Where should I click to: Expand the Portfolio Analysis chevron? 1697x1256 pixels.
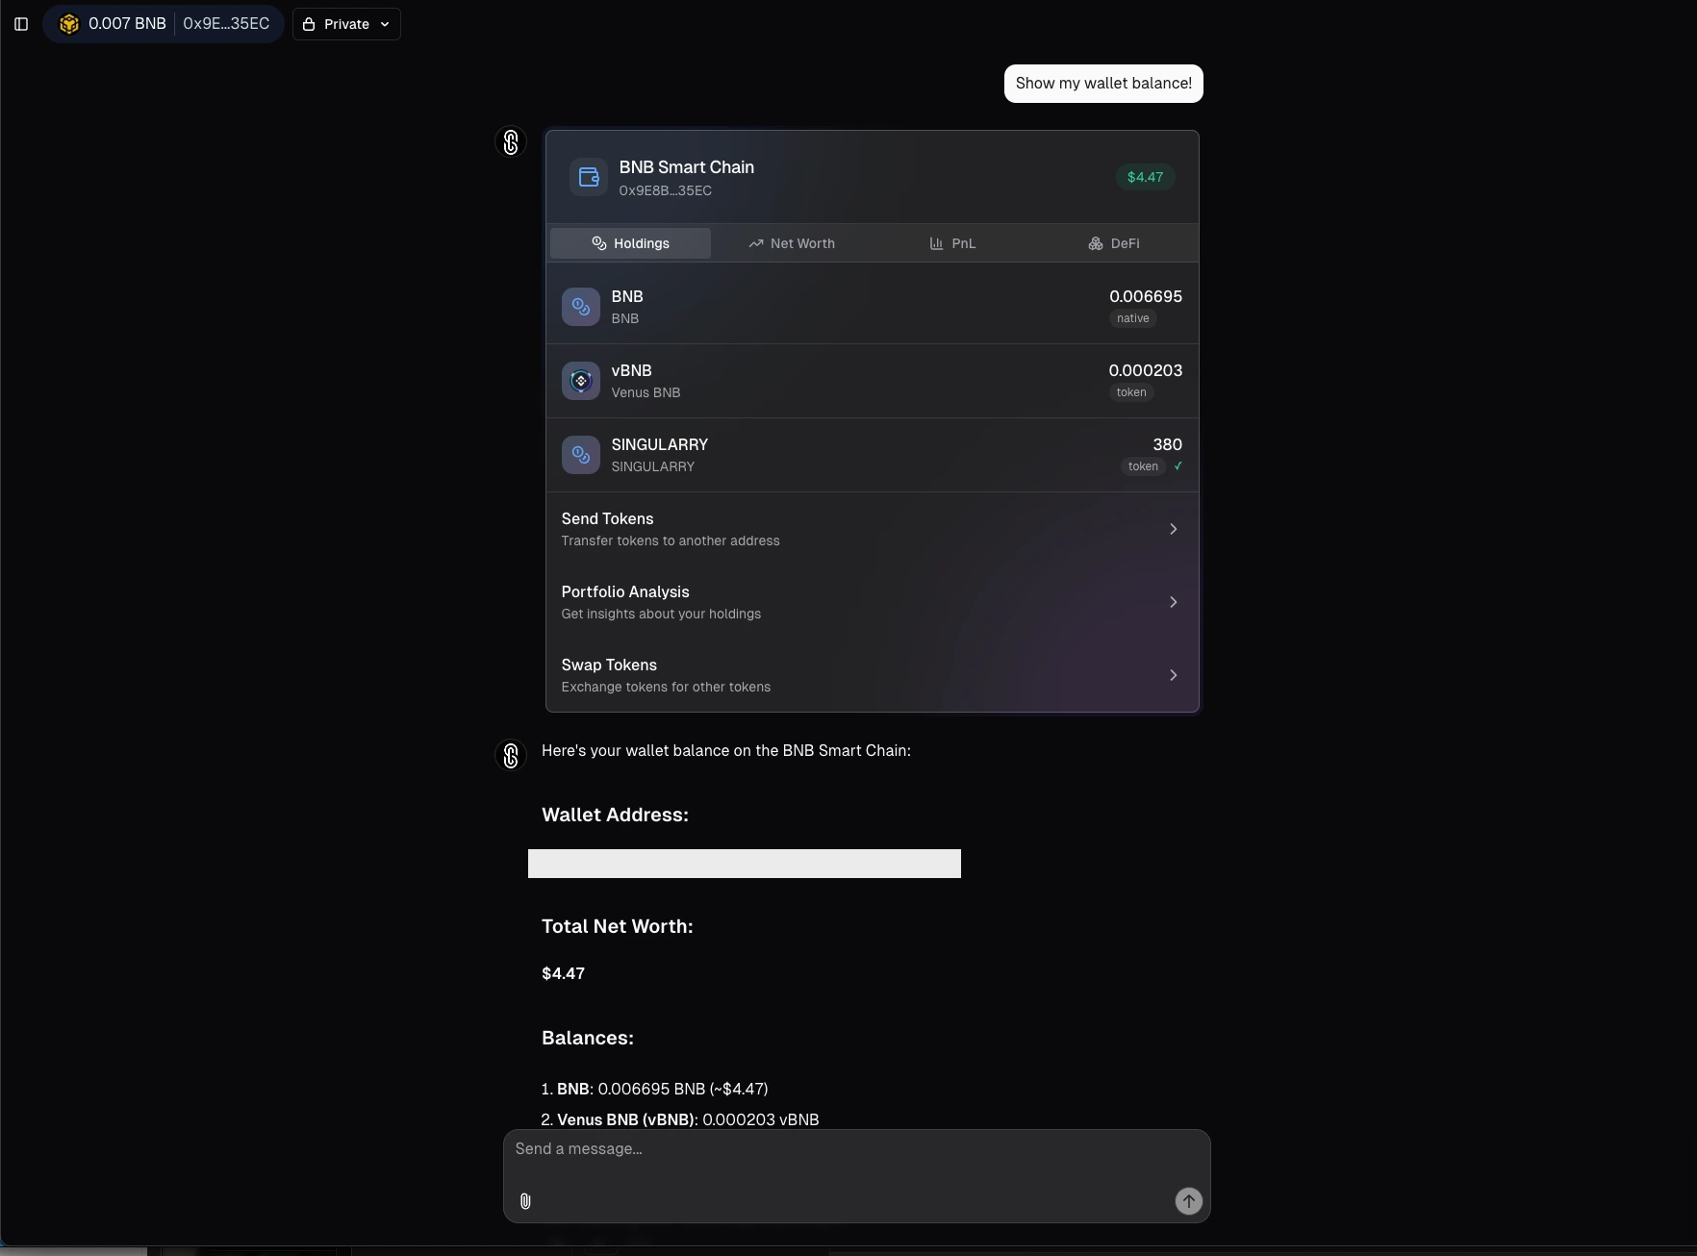coord(1173,602)
